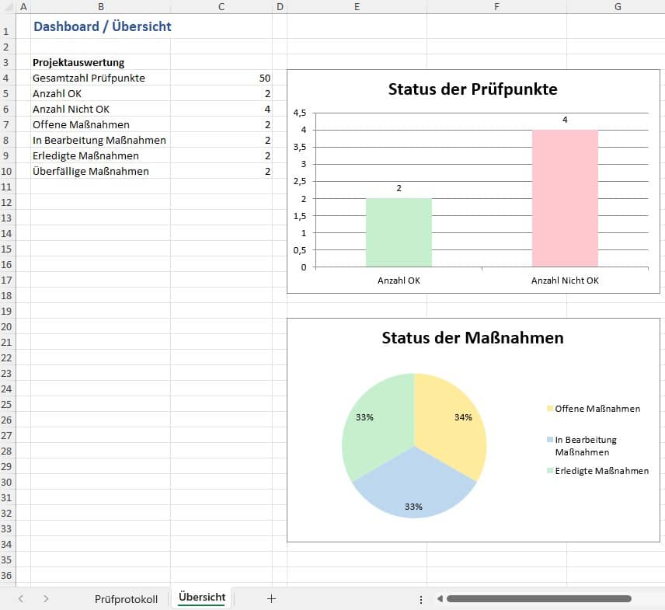Select row 20 header
The image size is (665, 610).
pos(6,326)
